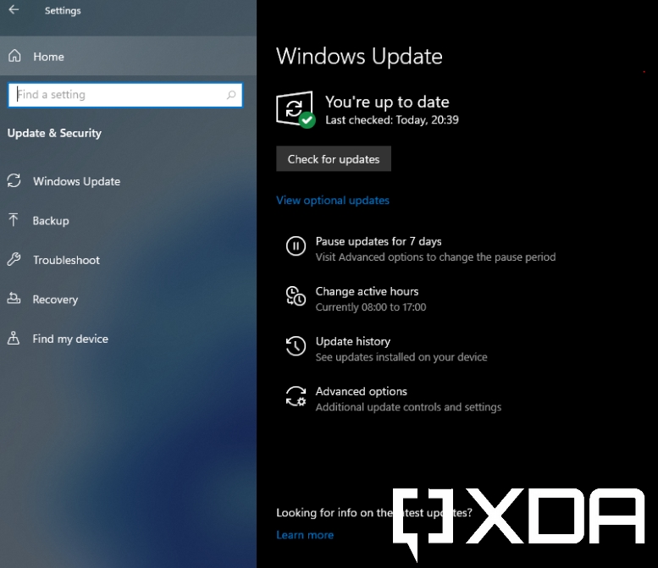Follow the Learn more link

click(305, 535)
